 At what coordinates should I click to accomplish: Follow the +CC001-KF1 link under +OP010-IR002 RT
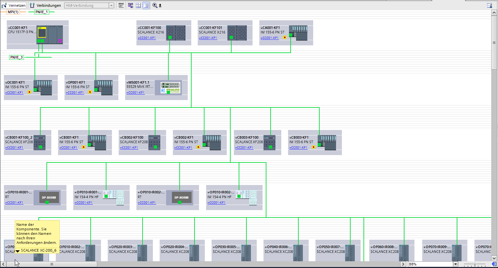click(147, 203)
